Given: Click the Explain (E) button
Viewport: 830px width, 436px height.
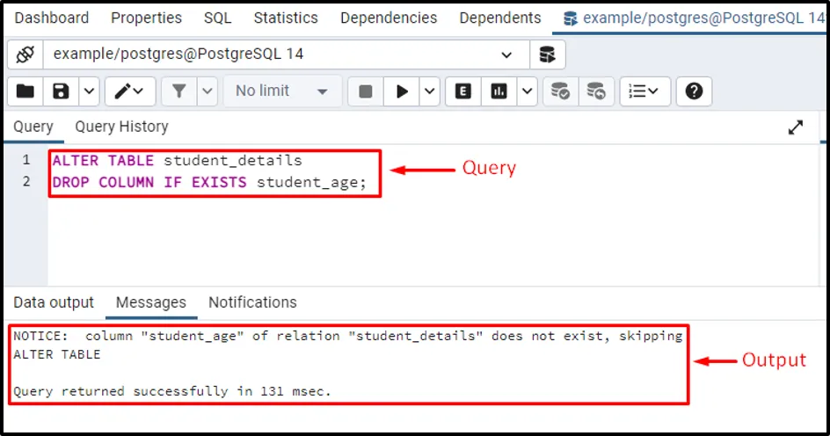Looking at the screenshot, I should tap(462, 91).
